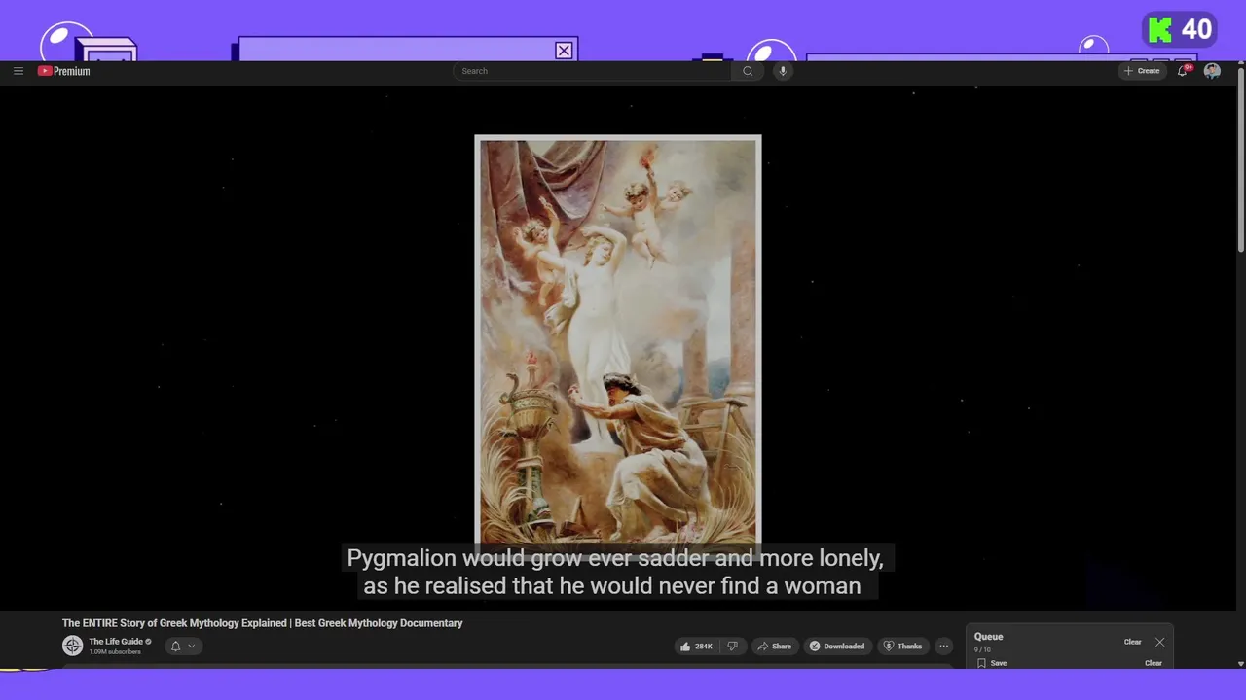This screenshot has height=700, width=1246.
Task: Click the scrollbar down arrow
Action: coord(1240,664)
